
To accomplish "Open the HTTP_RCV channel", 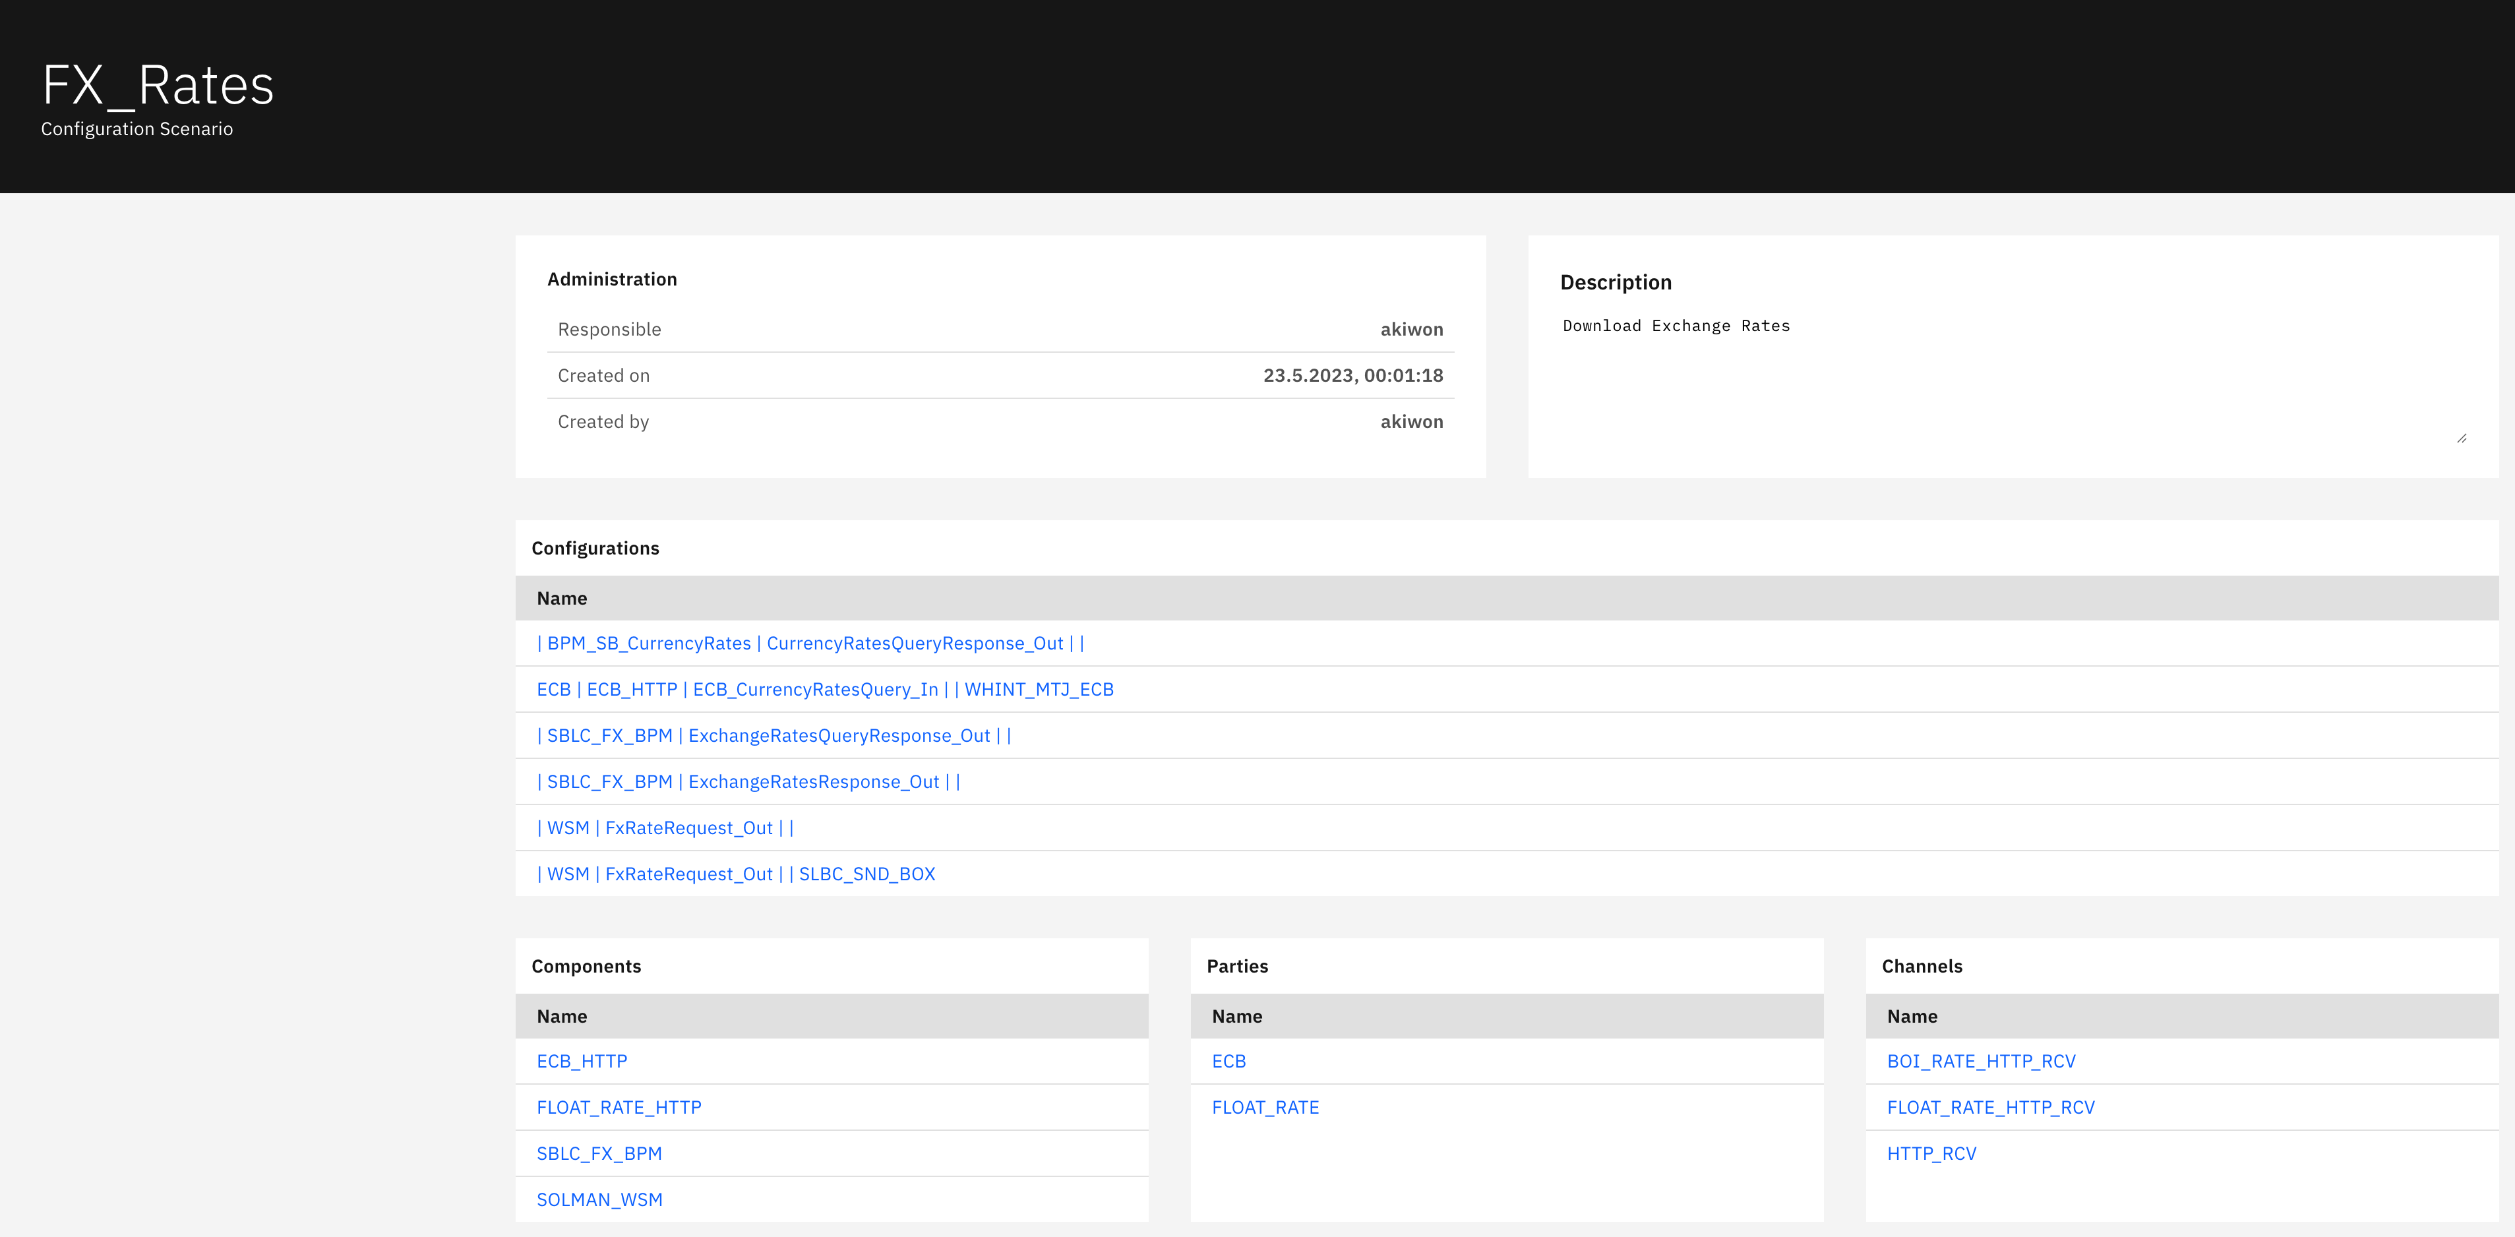I will [1931, 1153].
